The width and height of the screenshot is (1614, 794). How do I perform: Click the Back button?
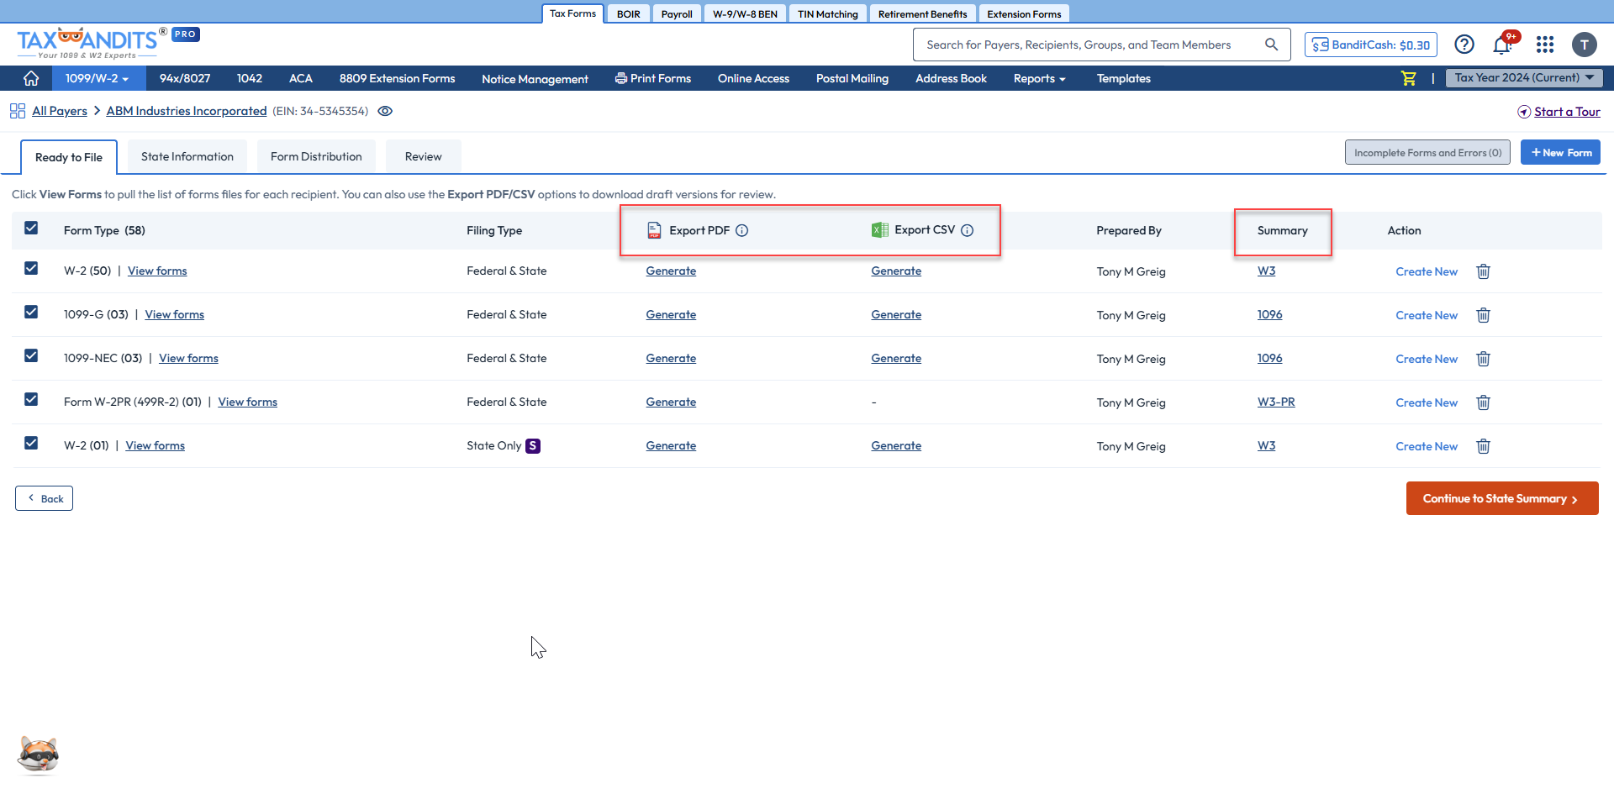pyautogui.click(x=44, y=498)
